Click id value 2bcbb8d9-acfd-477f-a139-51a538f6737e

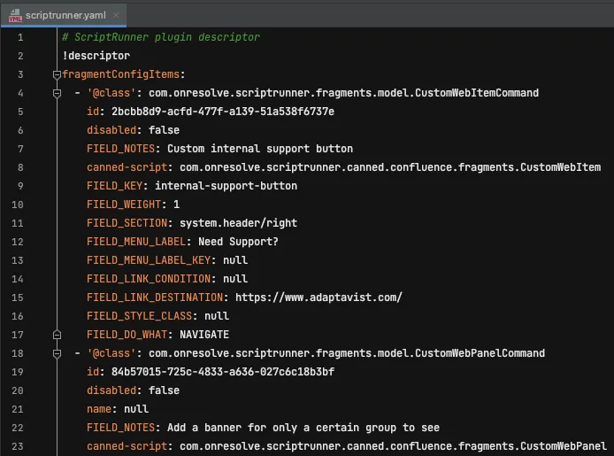223,112
